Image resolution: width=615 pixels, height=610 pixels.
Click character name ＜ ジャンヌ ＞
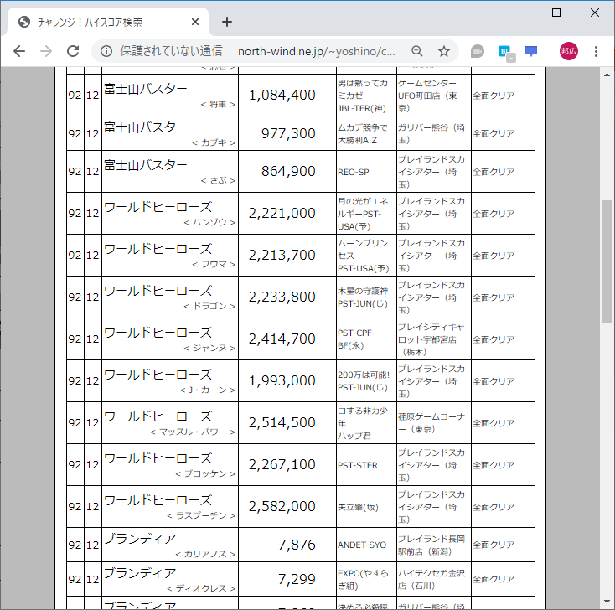[209, 348]
